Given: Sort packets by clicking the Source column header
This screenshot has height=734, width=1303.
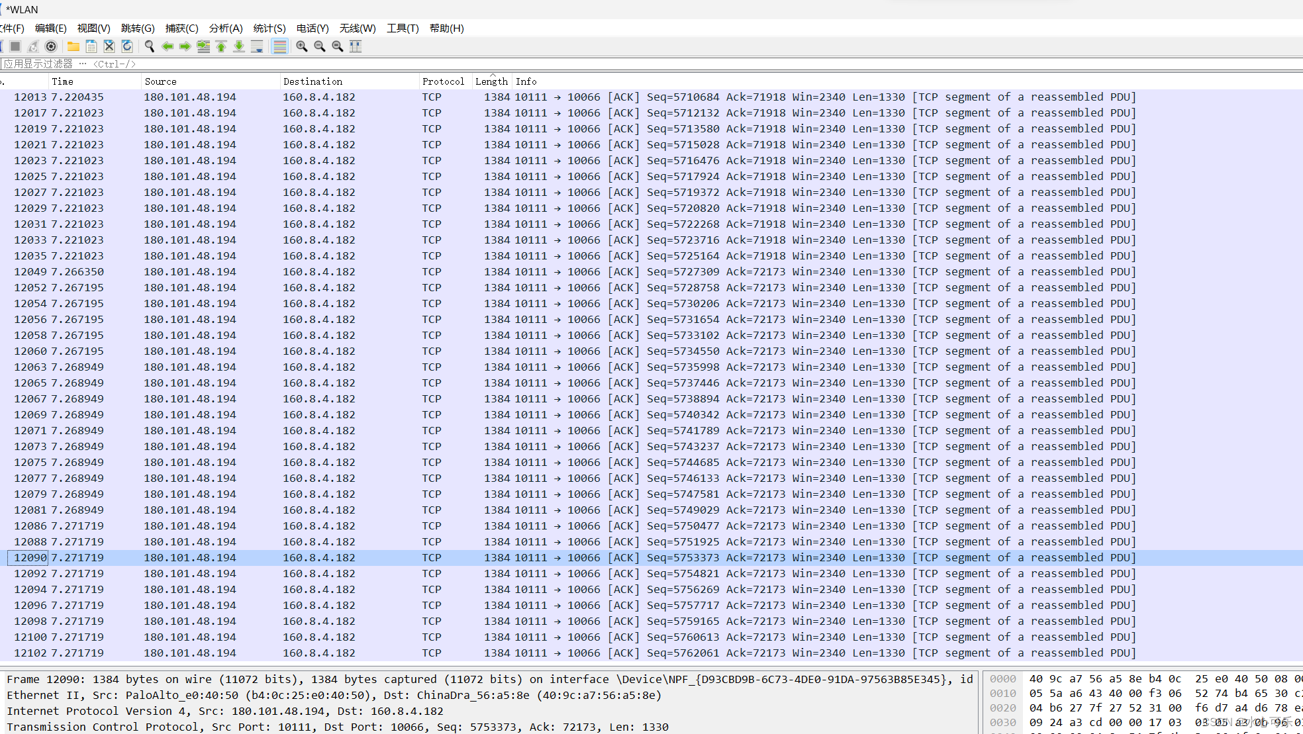Looking at the screenshot, I should 161,81.
